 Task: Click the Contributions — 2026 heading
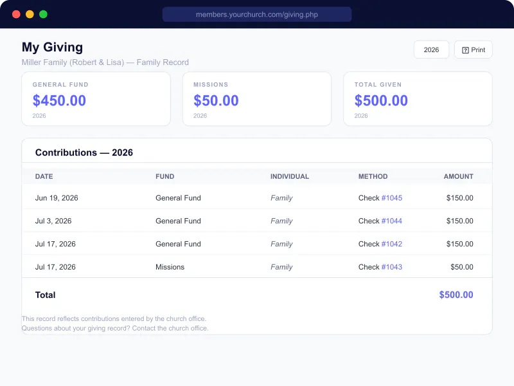tap(84, 152)
